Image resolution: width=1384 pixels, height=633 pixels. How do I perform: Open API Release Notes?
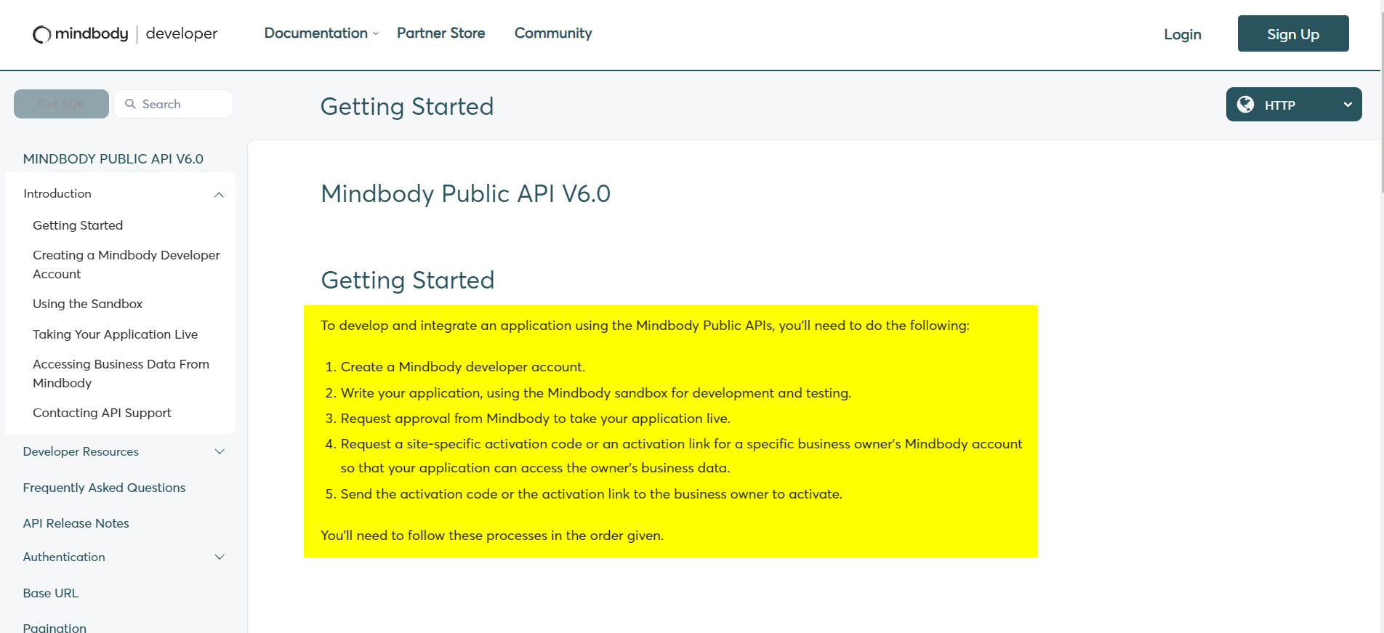[x=76, y=523]
